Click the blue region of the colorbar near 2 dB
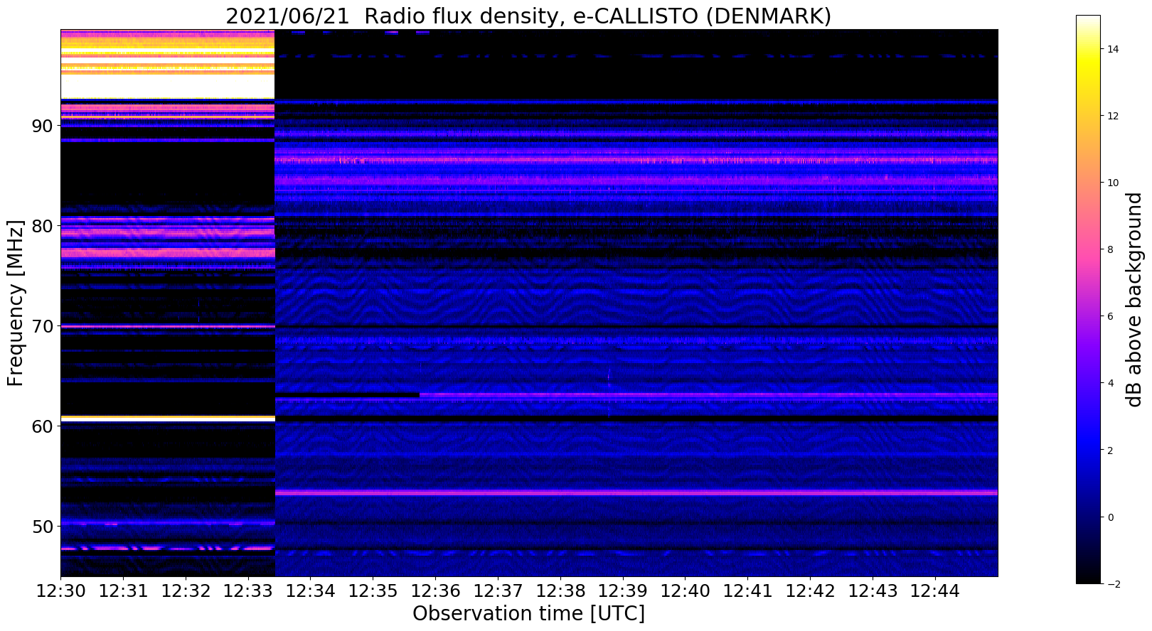This screenshot has width=1152, height=631. point(1088,451)
